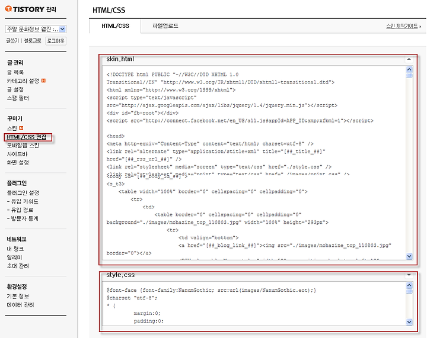Click scroll-up arrow of style.css editor
Viewport: 427px width, 338px height.
point(409,285)
